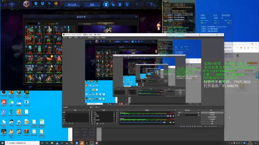Open File Explorer from the taskbar
The height and width of the screenshot is (145, 259).
click(x=52, y=143)
